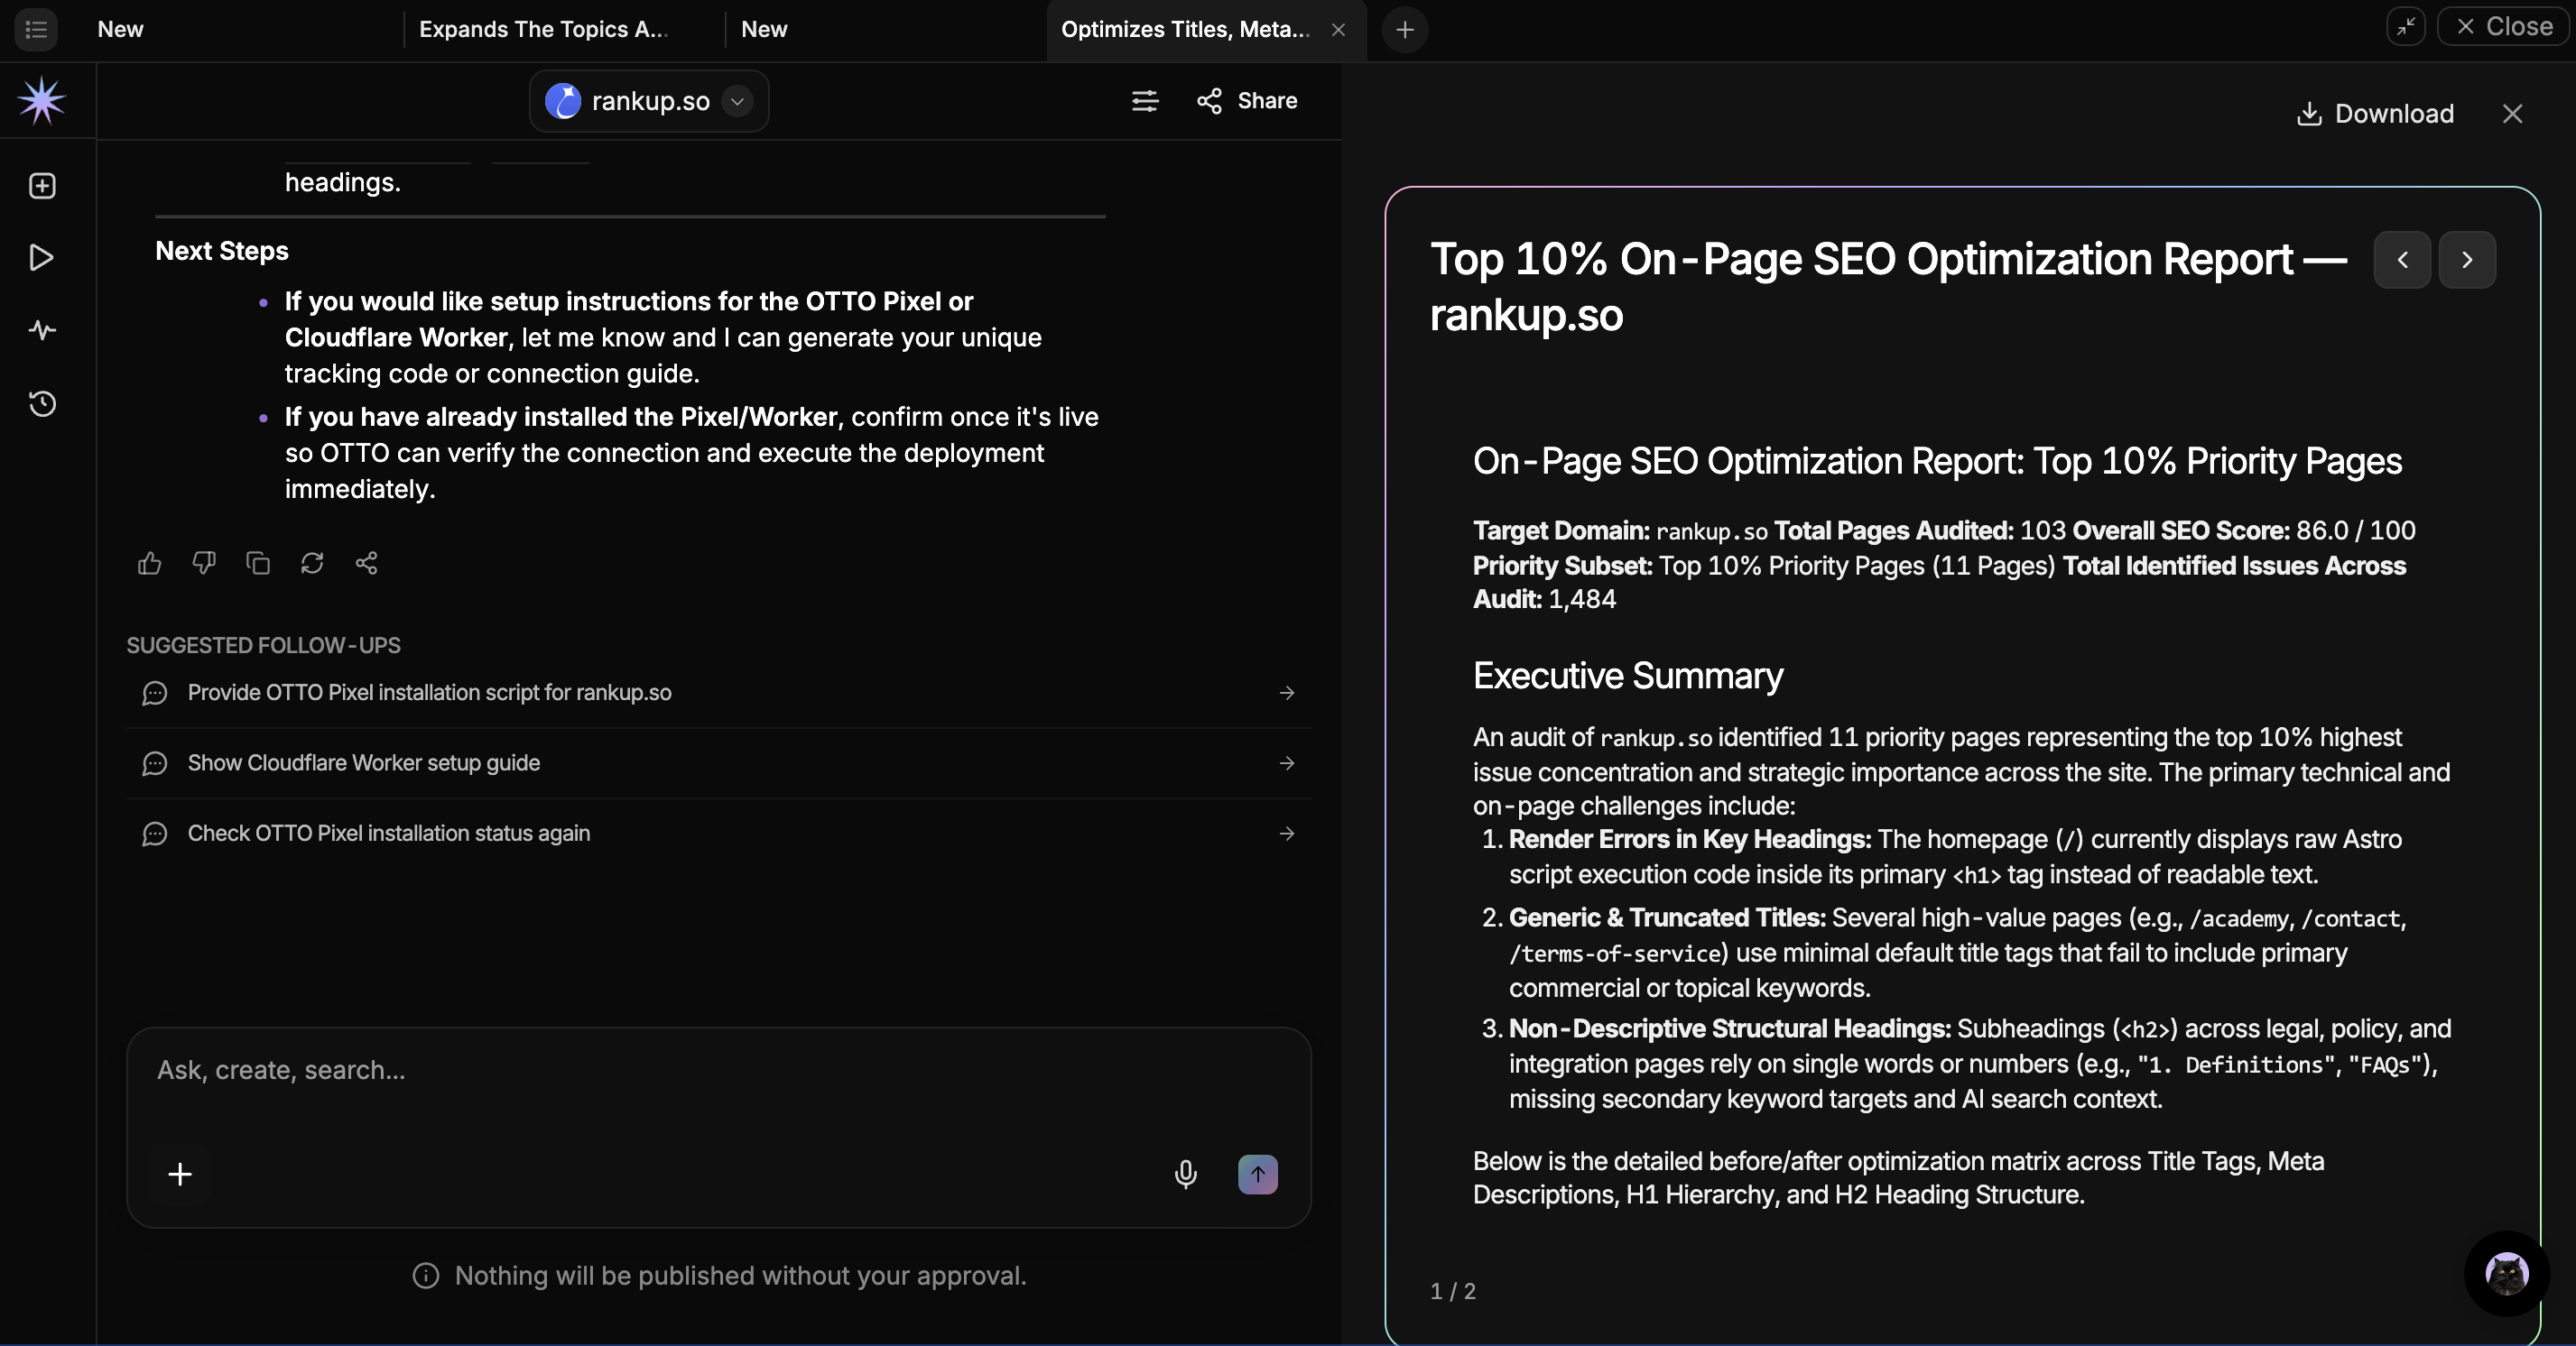Click 'Nothing will be published without your approval.'
The image size is (2576, 1346).
click(x=740, y=1276)
